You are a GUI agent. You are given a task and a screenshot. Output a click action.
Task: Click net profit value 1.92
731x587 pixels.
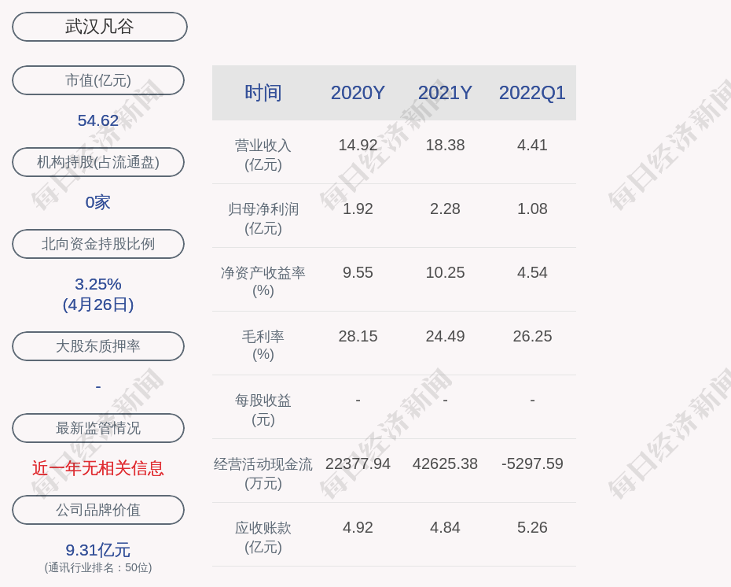[358, 209]
